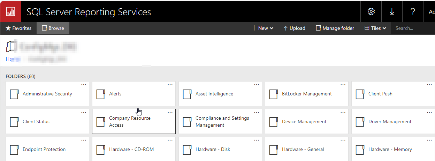435x161 pixels.
Task: Expand the New dropdown menu
Action: pyautogui.click(x=262, y=28)
